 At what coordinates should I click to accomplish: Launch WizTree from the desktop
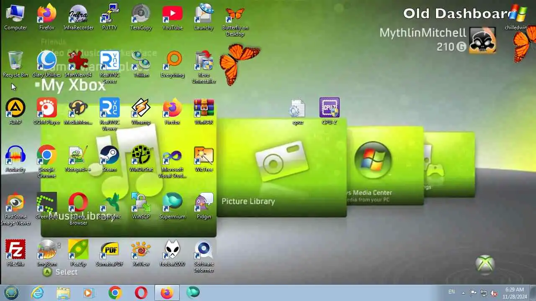click(204, 159)
